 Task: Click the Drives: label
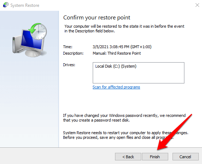point(69,65)
